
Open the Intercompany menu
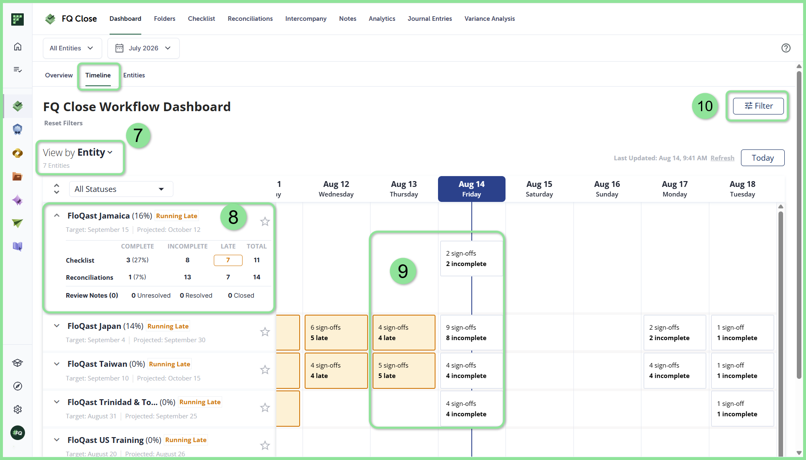[x=306, y=19]
